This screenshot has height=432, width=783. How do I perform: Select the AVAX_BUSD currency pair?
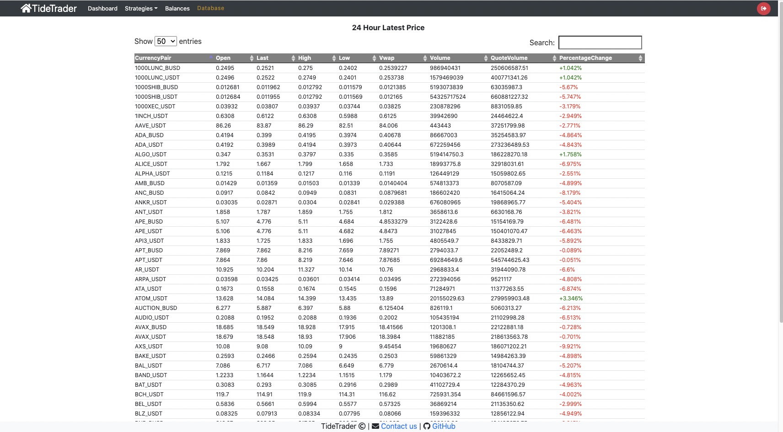151,327
